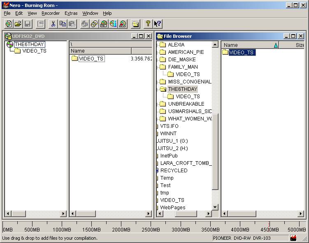This screenshot has height=243, width=309.
Task: Click the Nero flame icon in status bar
Action: 293,238
